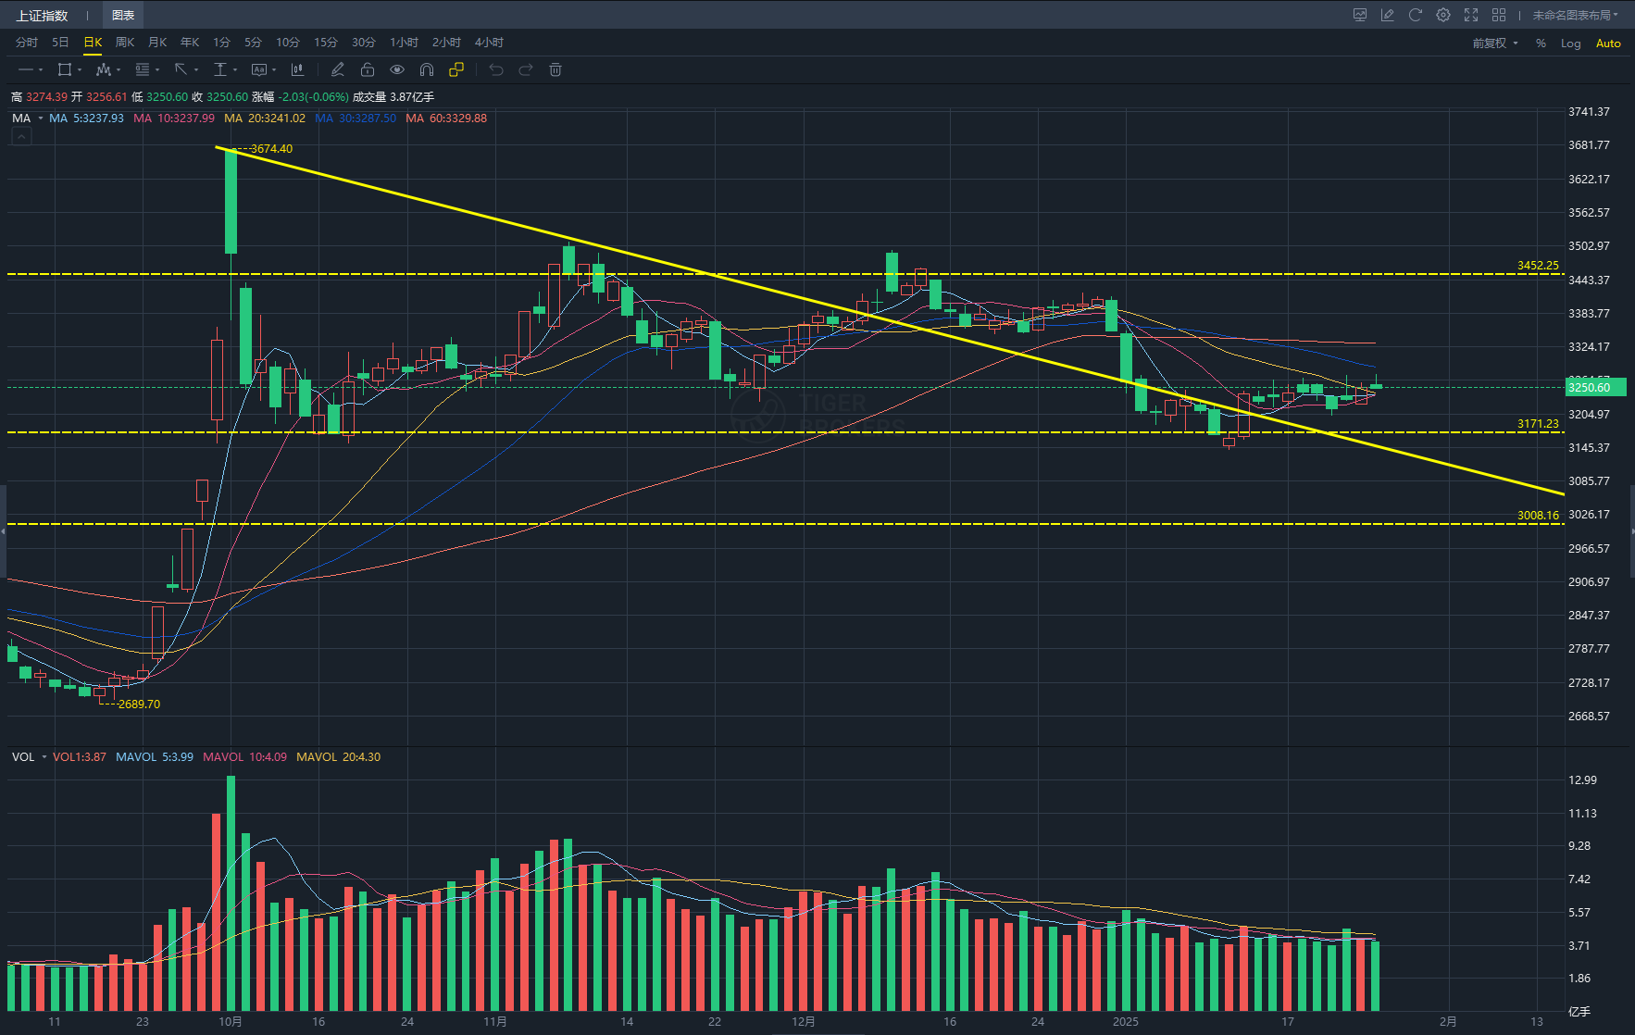Select the line drawing tool

pos(25,69)
